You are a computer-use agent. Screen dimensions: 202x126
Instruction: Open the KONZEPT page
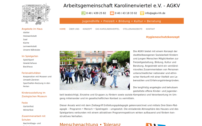coord(87,29)
